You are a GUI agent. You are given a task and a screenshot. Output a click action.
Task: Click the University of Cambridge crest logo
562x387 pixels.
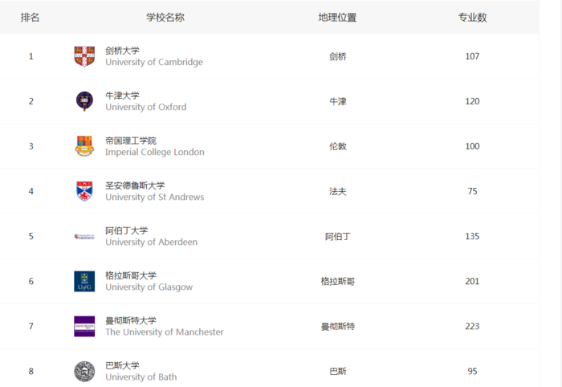[x=84, y=56]
